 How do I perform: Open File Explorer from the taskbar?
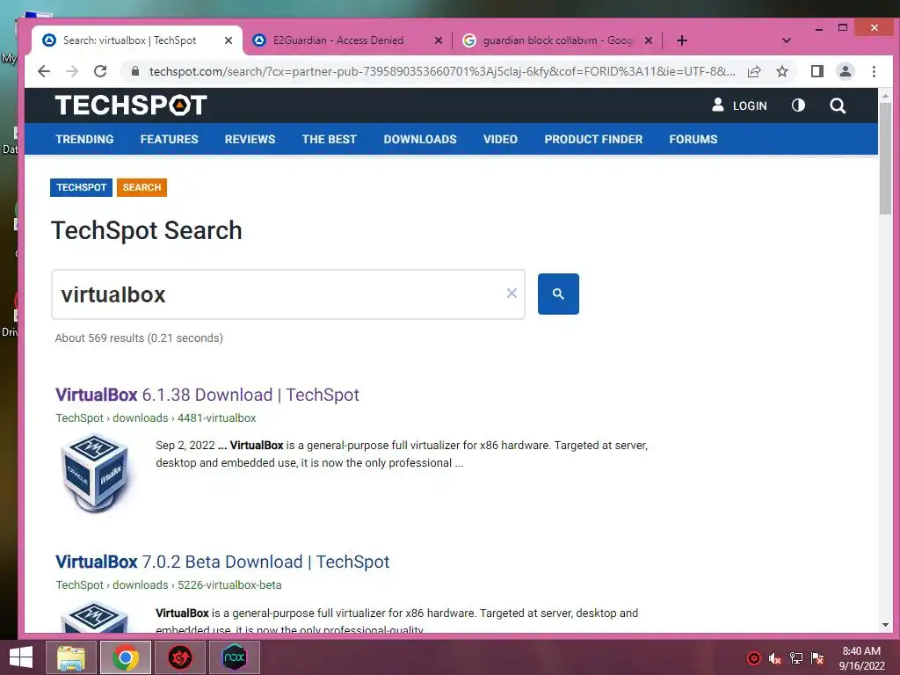point(70,657)
